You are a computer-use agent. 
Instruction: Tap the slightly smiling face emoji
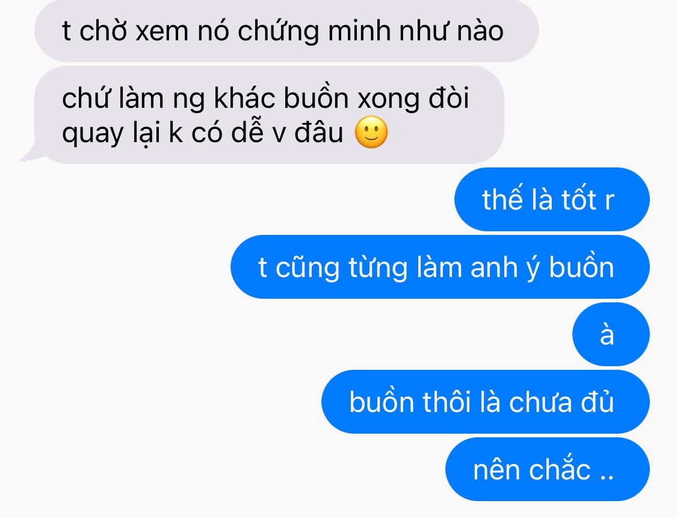[371, 132]
